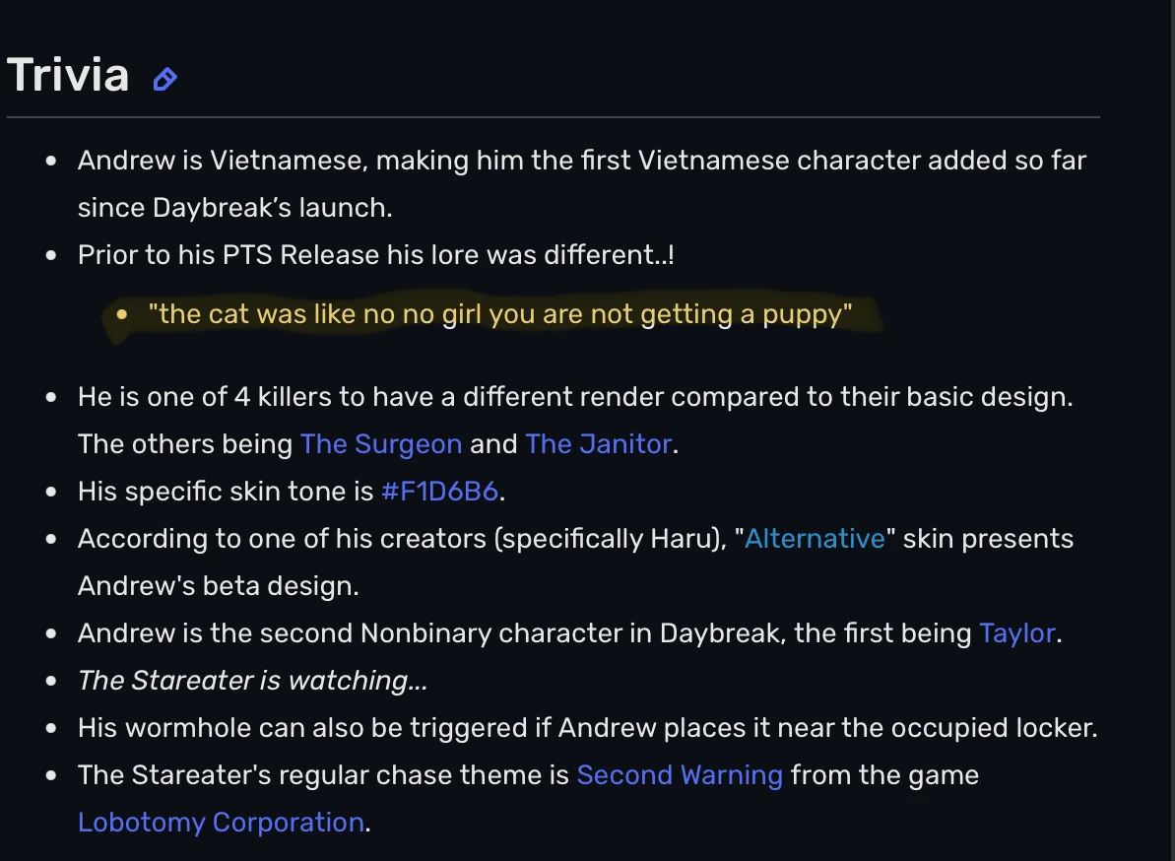Open "The Janitor" character link
Image resolution: width=1175 pixels, height=861 pixels.
[596, 444]
